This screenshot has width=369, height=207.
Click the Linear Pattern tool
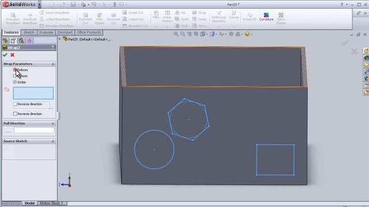click(167, 17)
